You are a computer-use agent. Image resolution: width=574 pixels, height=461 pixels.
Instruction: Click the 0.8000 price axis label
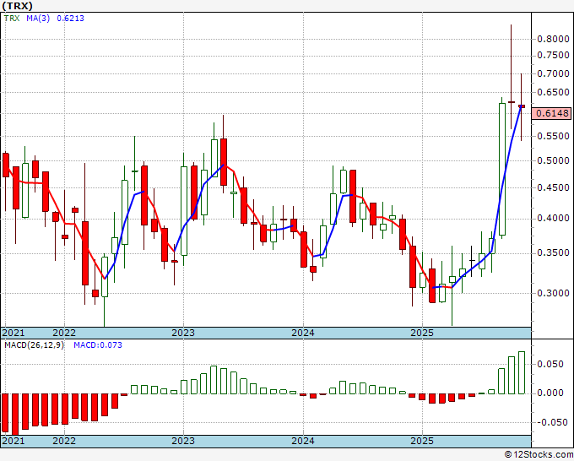[553, 39]
